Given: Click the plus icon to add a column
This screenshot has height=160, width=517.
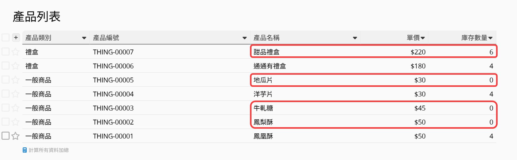Looking at the screenshot, I should [16, 37].
